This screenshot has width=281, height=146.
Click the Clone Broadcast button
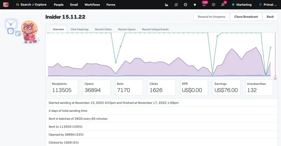[246, 17]
